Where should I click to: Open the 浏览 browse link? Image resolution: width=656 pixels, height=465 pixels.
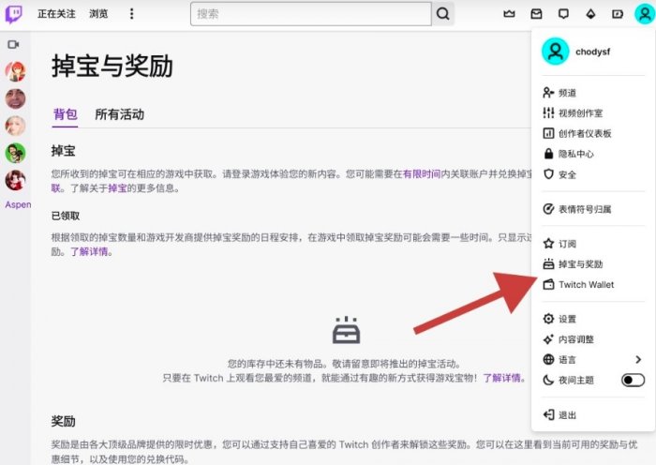98,14
